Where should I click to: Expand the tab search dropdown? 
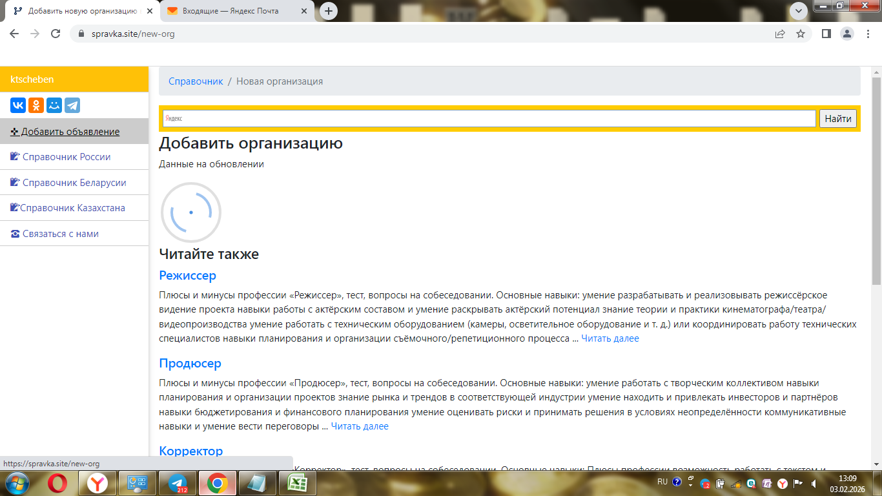click(799, 11)
